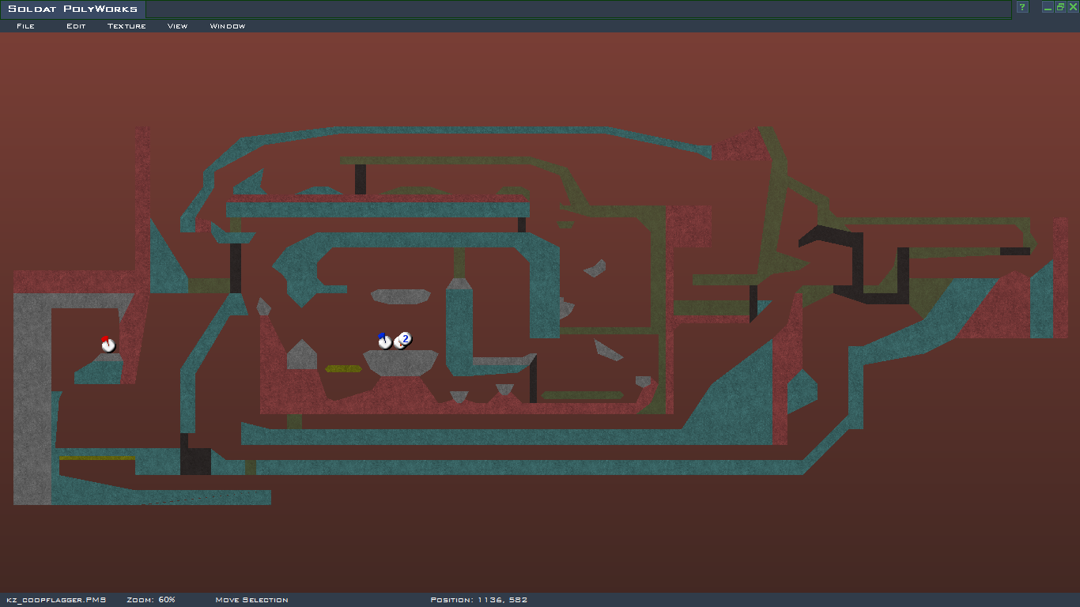Open the View menu
This screenshot has width=1080, height=607.
click(x=177, y=26)
